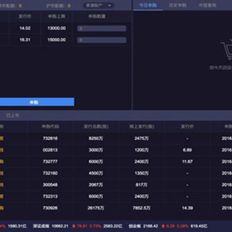Select subscription code 730926

(50, 208)
